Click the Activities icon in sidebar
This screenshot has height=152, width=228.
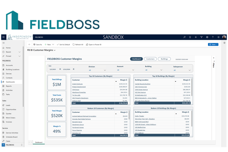tap(4, 90)
